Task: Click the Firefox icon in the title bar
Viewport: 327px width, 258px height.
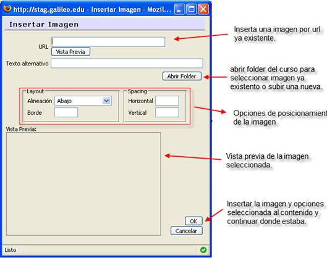Action: click(7, 9)
